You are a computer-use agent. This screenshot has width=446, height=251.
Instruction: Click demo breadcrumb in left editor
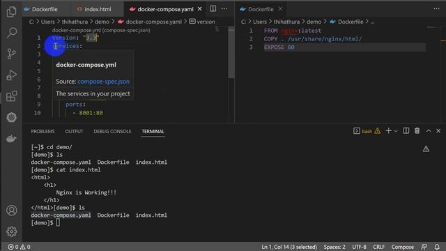click(102, 22)
